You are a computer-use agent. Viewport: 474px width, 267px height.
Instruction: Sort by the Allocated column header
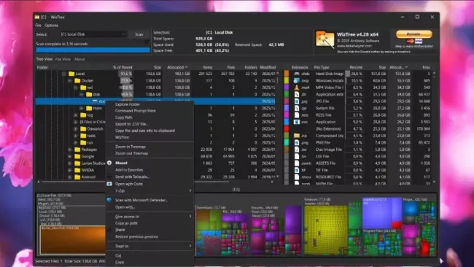pos(178,67)
